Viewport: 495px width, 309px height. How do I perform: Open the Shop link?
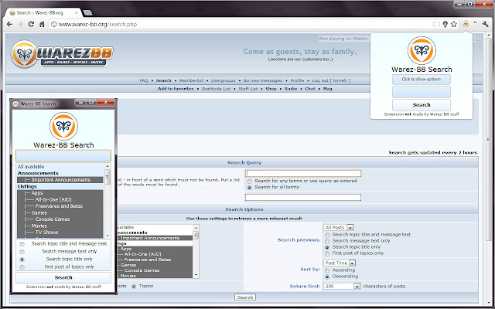(x=271, y=89)
